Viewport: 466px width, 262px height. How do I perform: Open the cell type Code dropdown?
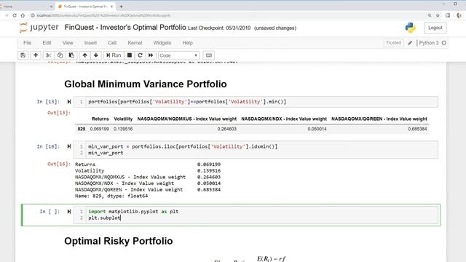tap(178, 55)
